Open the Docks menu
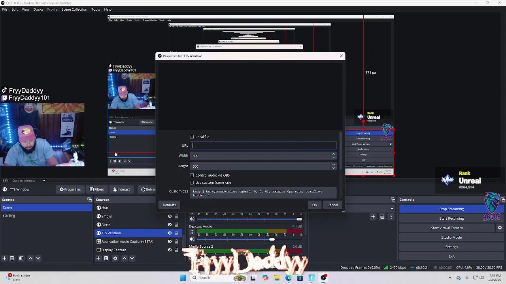506x284 pixels. (x=38, y=9)
